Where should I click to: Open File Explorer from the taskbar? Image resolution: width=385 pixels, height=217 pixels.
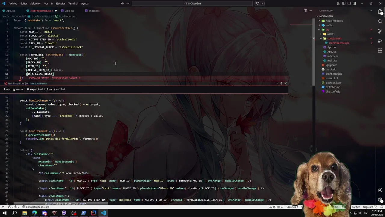pyautogui.click(x=25, y=213)
